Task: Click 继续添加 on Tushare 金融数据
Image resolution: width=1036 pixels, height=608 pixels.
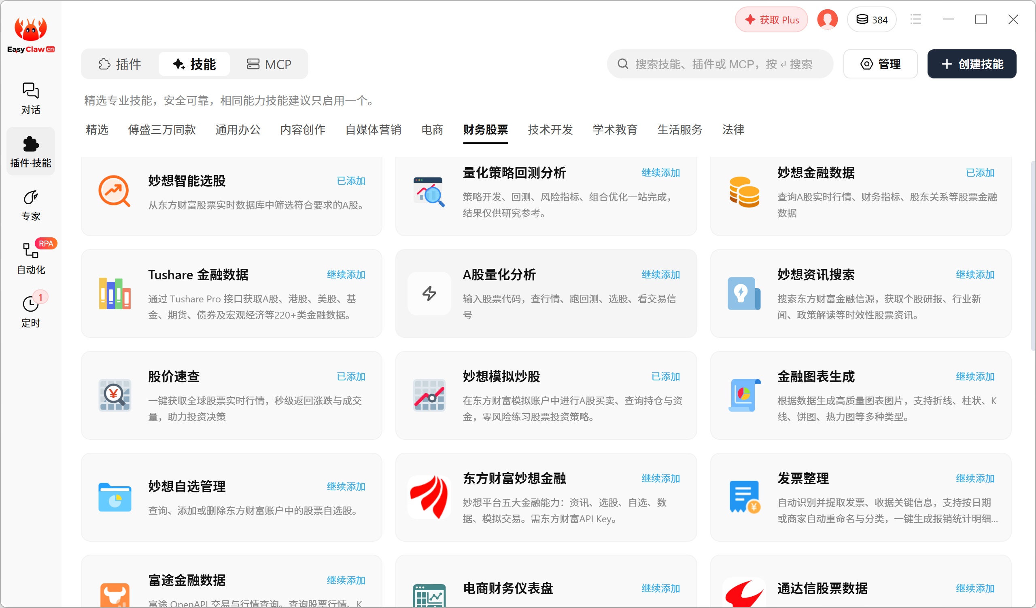Action: (346, 275)
